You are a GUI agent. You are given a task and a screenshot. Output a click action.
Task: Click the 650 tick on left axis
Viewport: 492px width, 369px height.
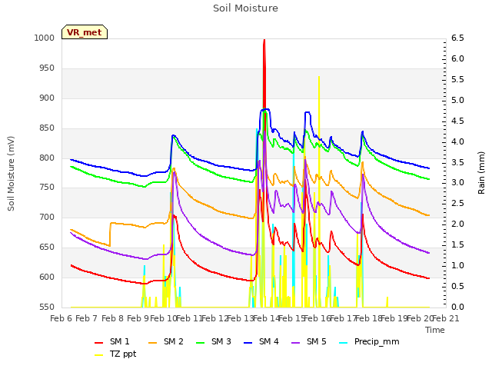pos(47,248)
